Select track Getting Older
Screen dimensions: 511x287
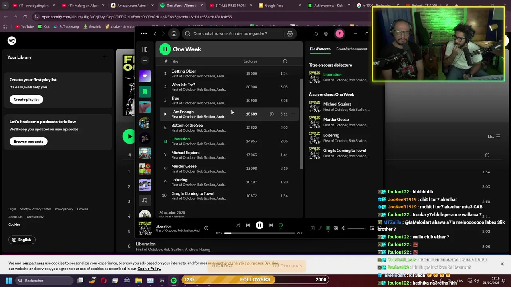coord(229,73)
